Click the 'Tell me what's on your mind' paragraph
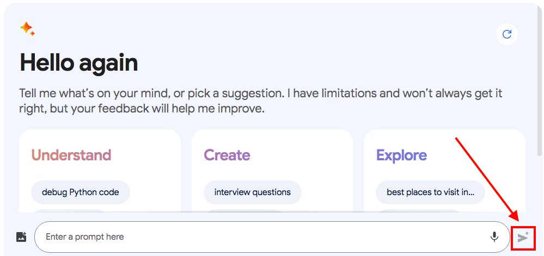The height and width of the screenshot is (256, 544). pos(261,101)
